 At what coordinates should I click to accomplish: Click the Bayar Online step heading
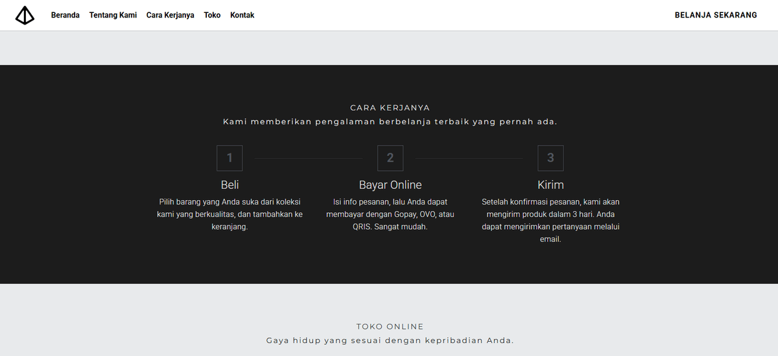390,185
